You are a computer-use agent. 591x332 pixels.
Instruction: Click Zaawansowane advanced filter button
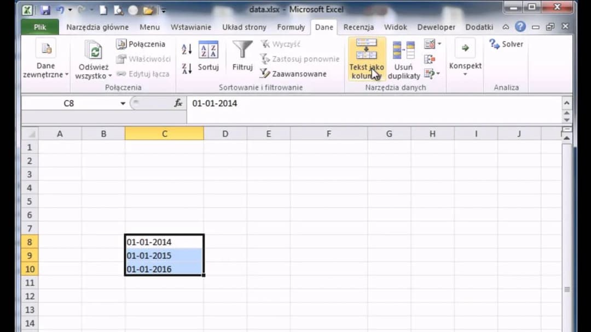[x=293, y=74]
